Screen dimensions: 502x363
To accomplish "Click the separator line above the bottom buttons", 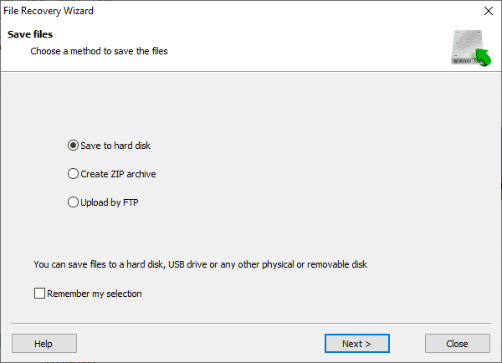I will (x=251, y=321).
